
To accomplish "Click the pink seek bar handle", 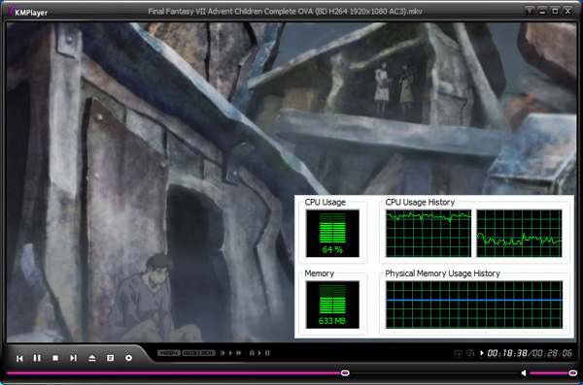I will [345, 372].
